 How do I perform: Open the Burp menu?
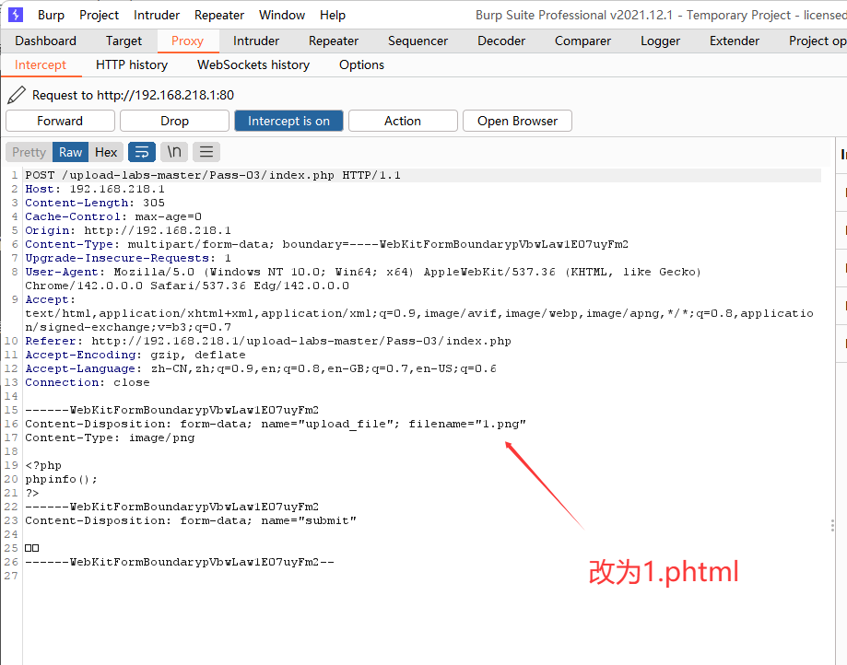(x=52, y=15)
